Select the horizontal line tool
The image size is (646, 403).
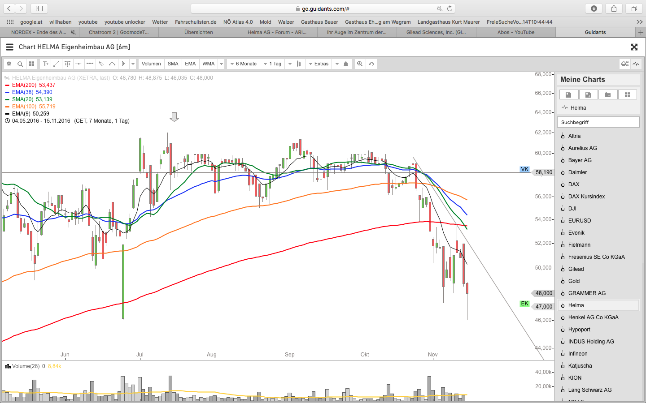tap(79, 64)
